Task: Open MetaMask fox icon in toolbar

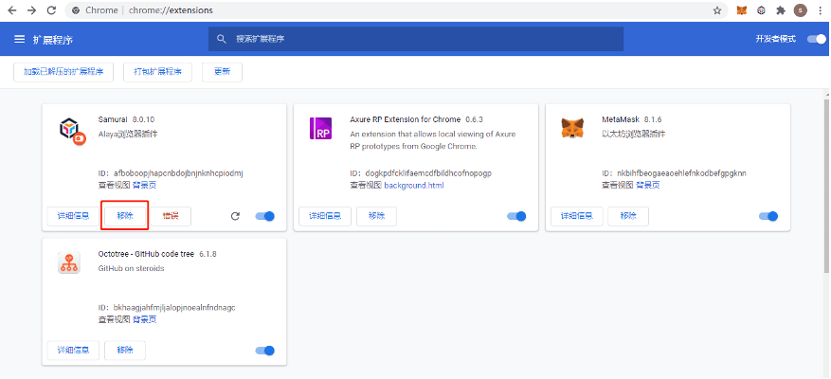Action: pos(743,10)
